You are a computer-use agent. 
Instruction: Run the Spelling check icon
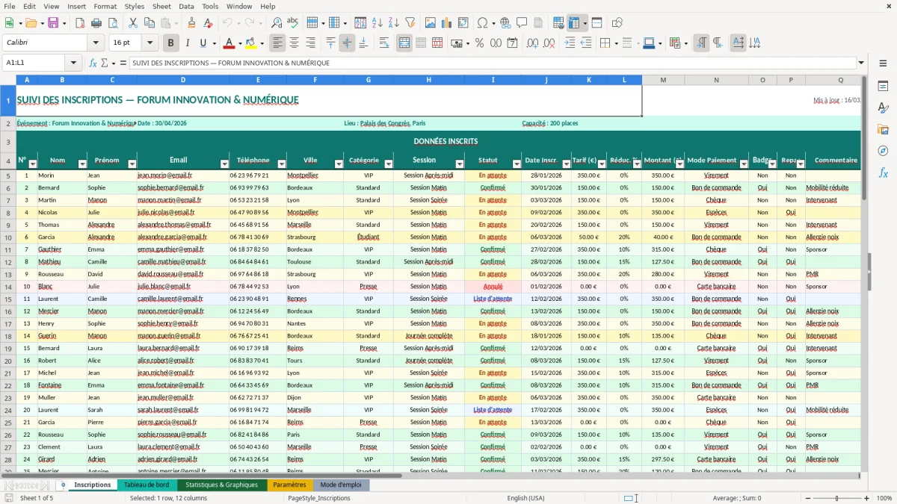[x=293, y=23]
